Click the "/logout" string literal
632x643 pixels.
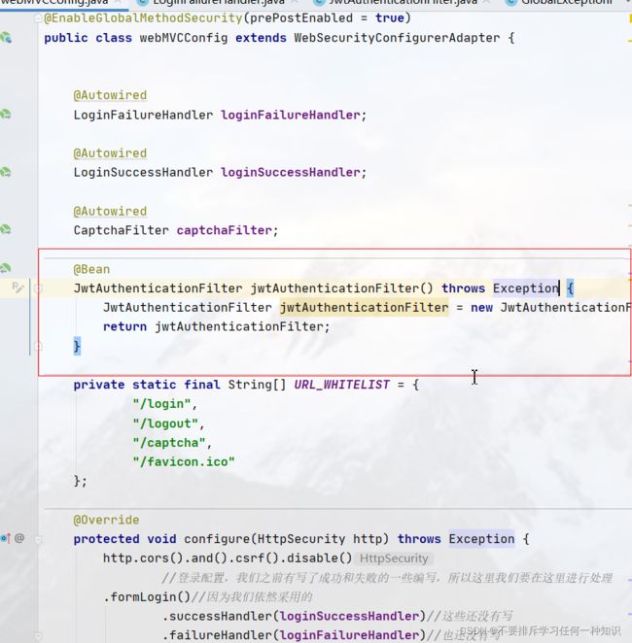tap(165, 423)
